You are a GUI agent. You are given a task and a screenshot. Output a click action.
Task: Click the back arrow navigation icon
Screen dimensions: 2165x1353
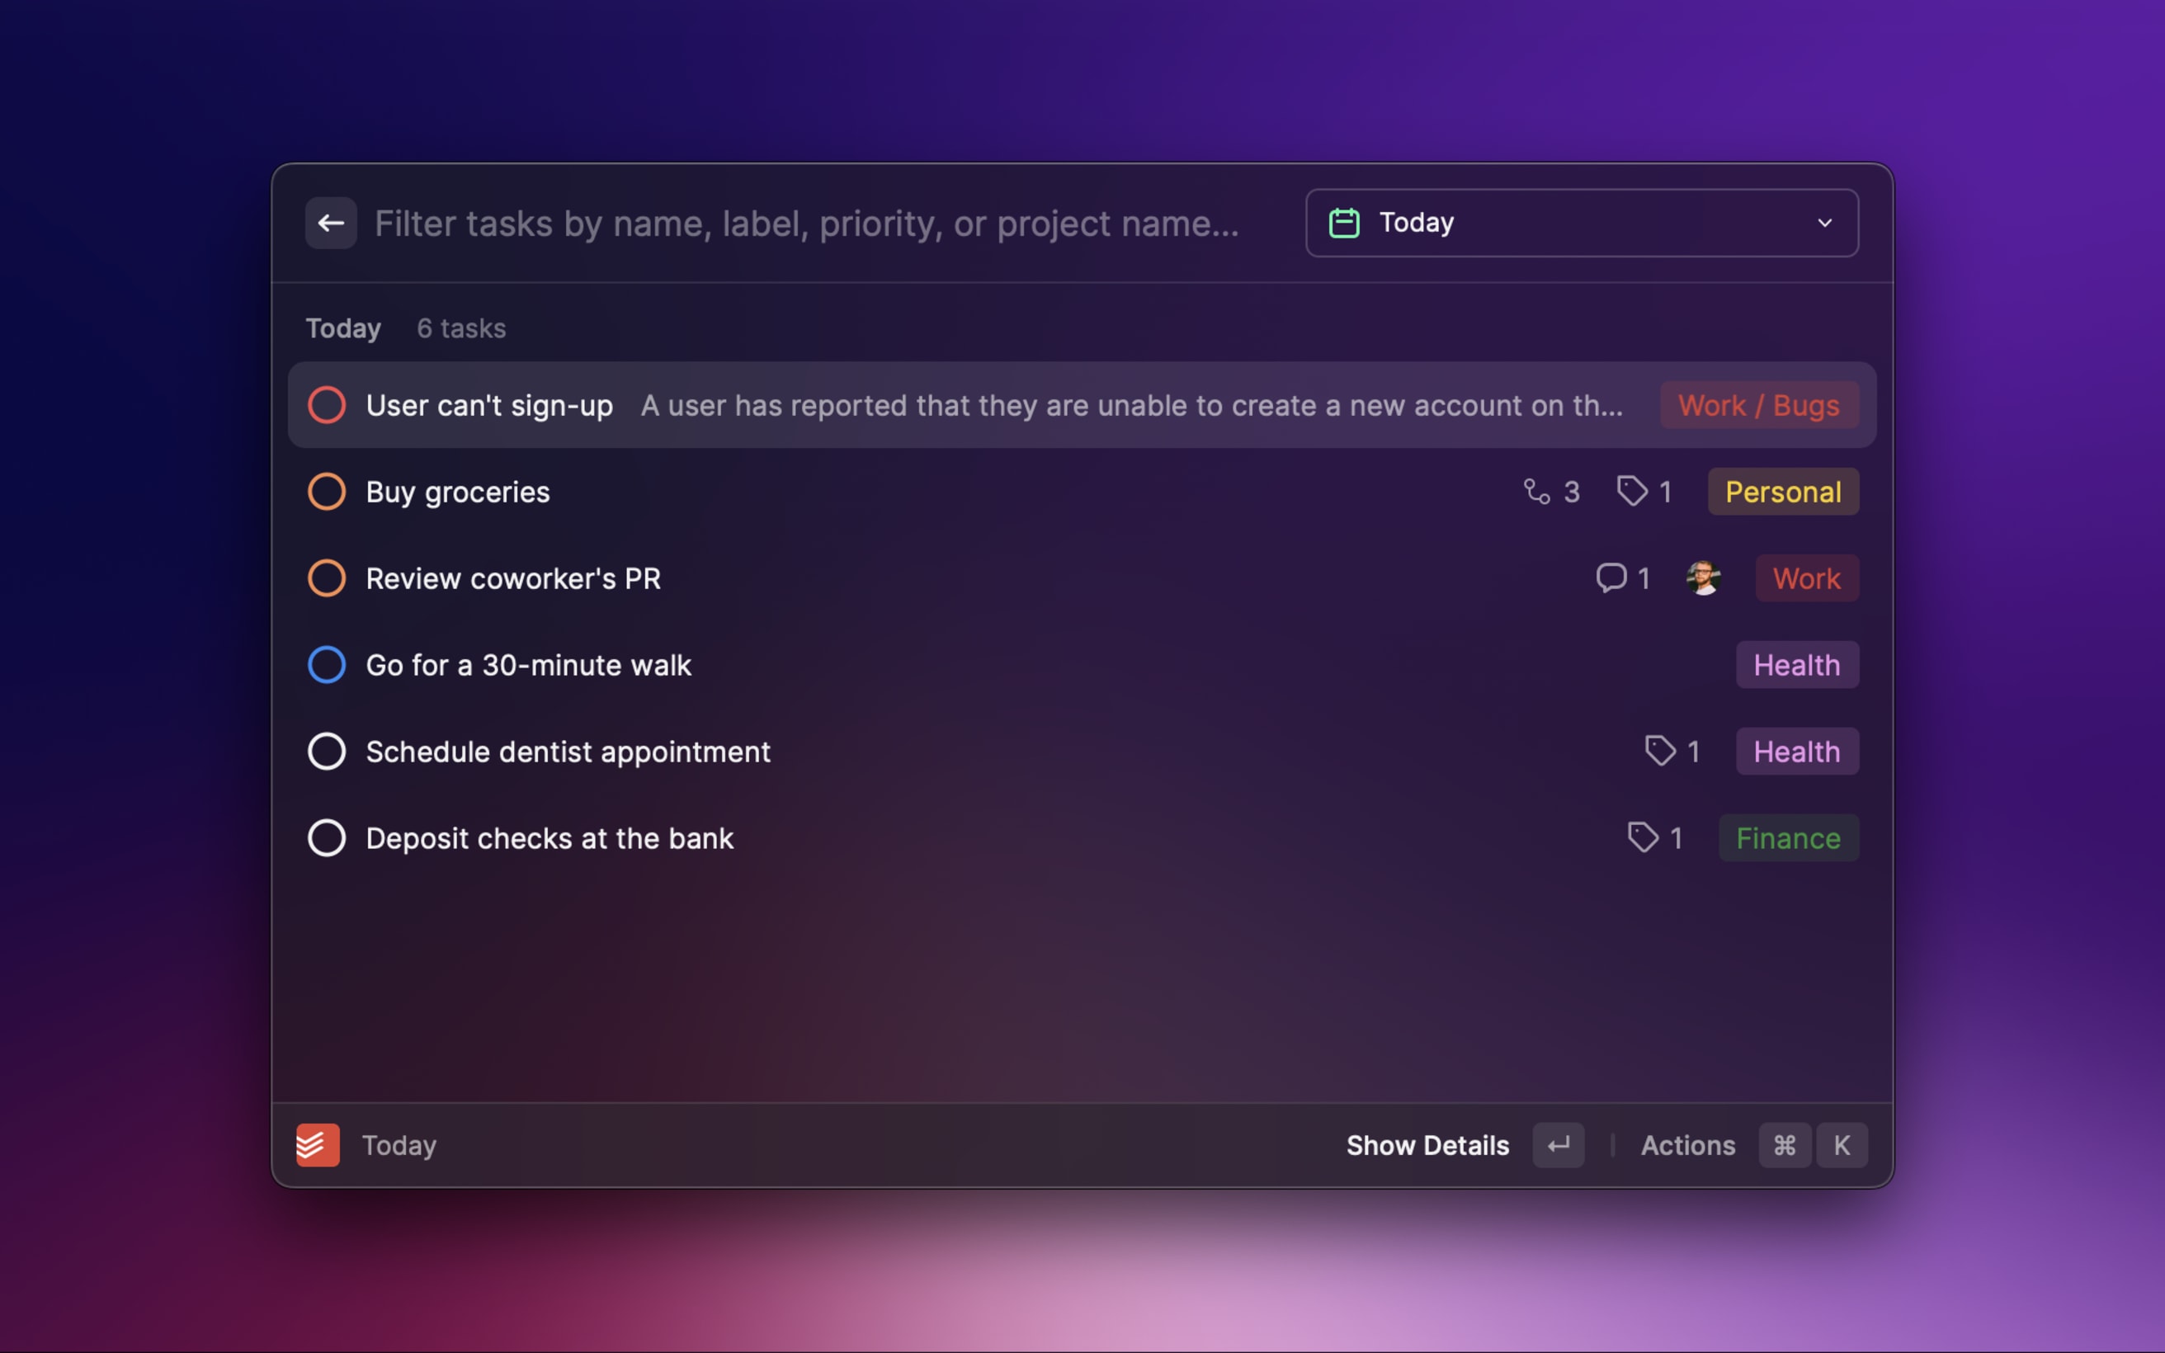pyautogui.click(x=330, y=223)
